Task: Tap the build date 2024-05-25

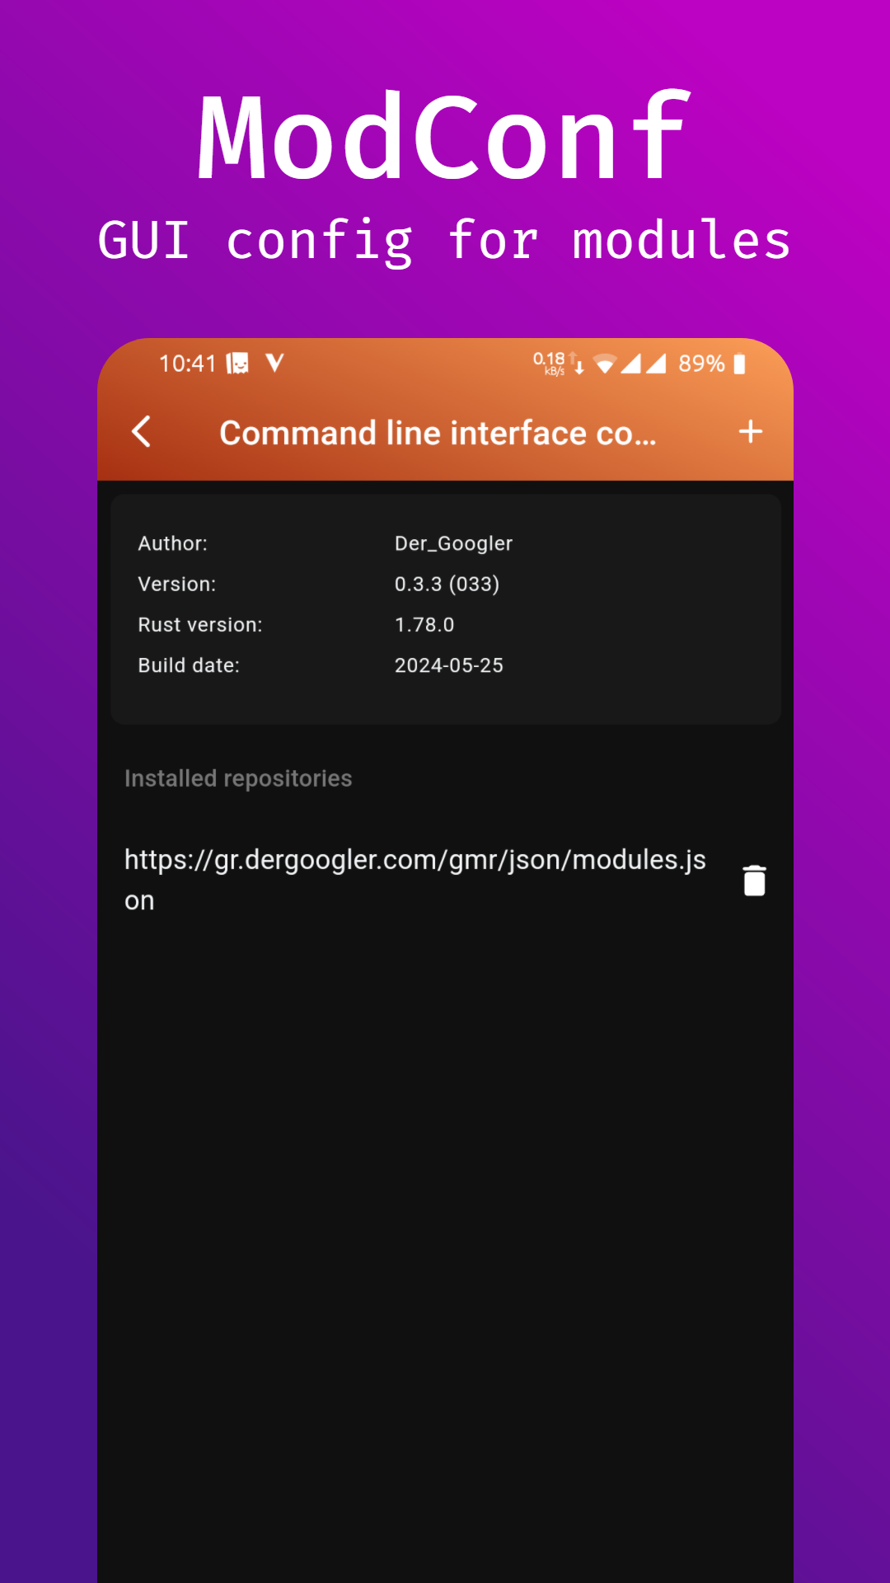Action: [x=448, y=665]
